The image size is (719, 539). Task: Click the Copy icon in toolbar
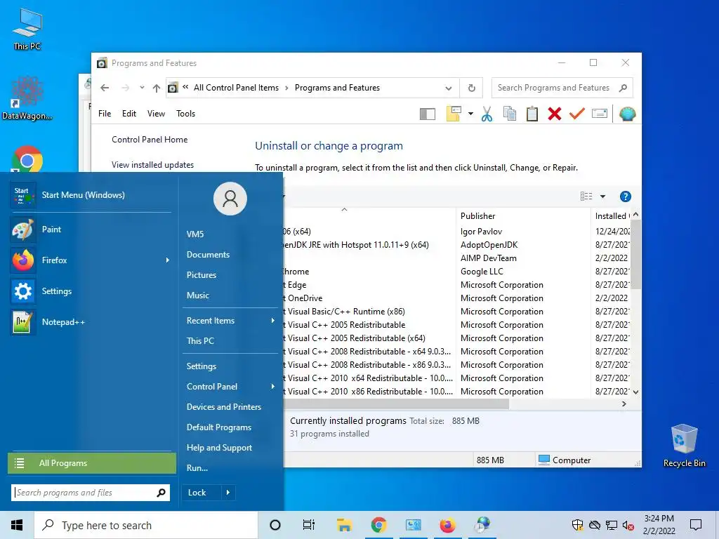point(510,114)
